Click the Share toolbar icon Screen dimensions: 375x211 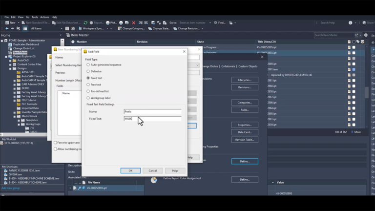pyautogui.click(x=364, y=23)
